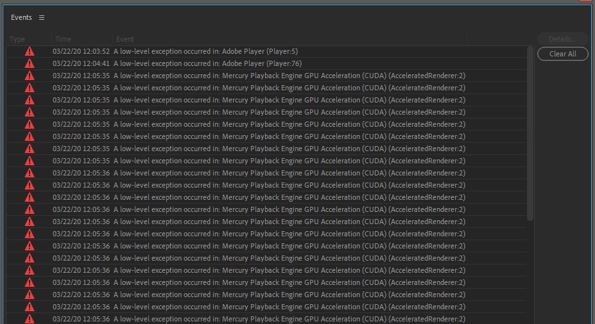Open the Events panel hamburger menu

pos(42,18)
